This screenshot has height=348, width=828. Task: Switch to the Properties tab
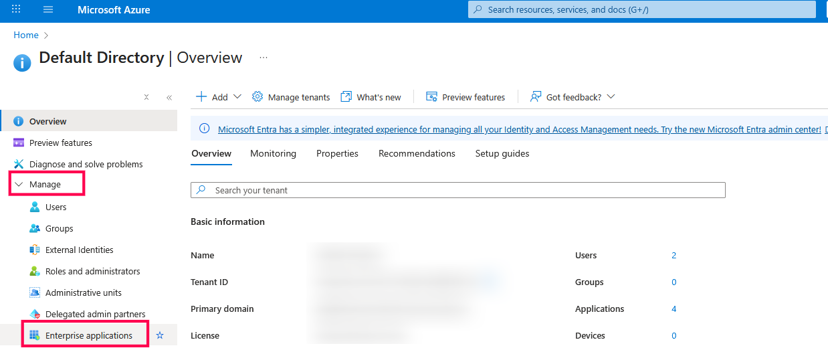[x=337, y=153]
